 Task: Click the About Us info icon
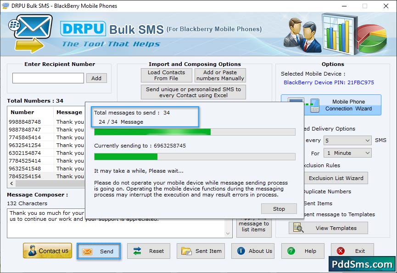(x=241, y=251)
